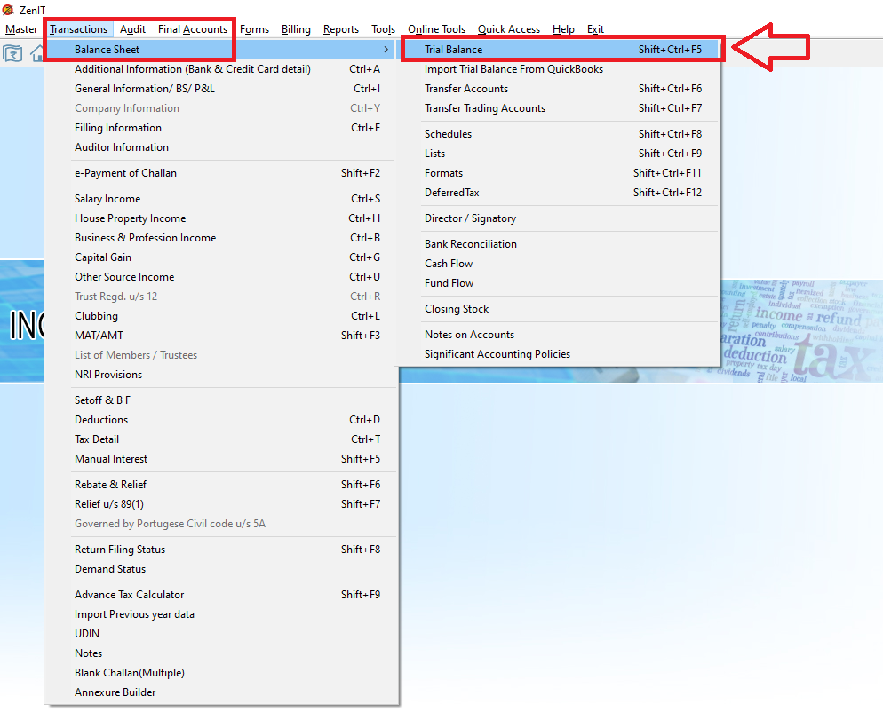Open DeferredTax entry
The width and height of the screenshot is (883, 720).
(x=558, y=193)
